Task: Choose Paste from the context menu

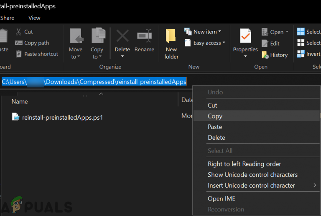Action: point(215,127)
